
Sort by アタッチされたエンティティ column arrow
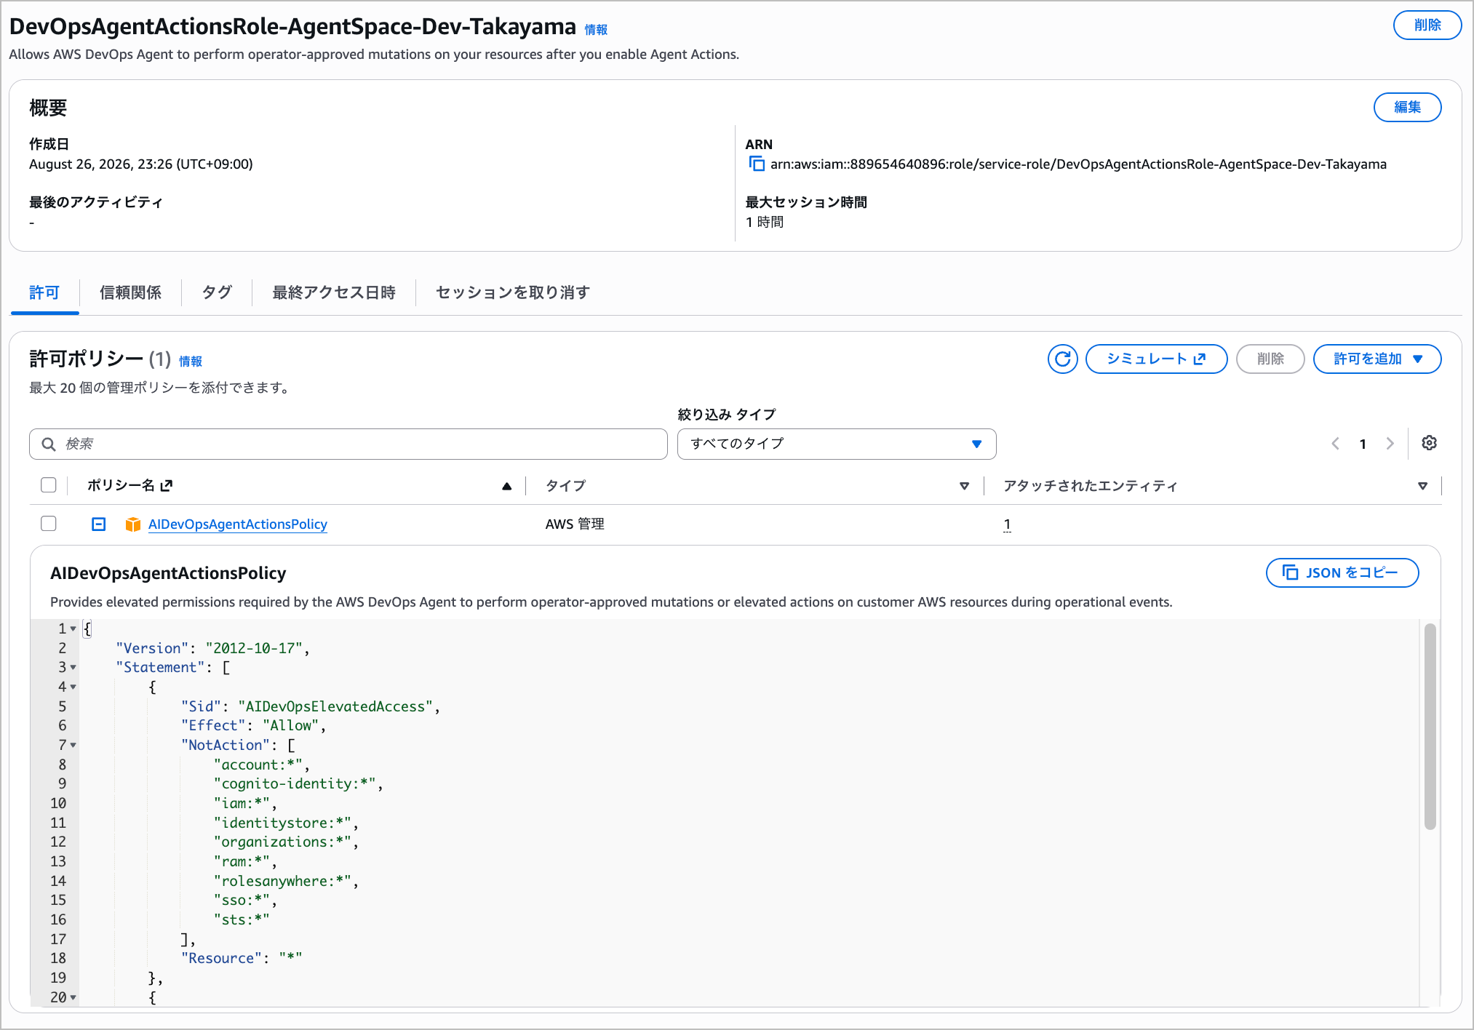pos(1422,486)
